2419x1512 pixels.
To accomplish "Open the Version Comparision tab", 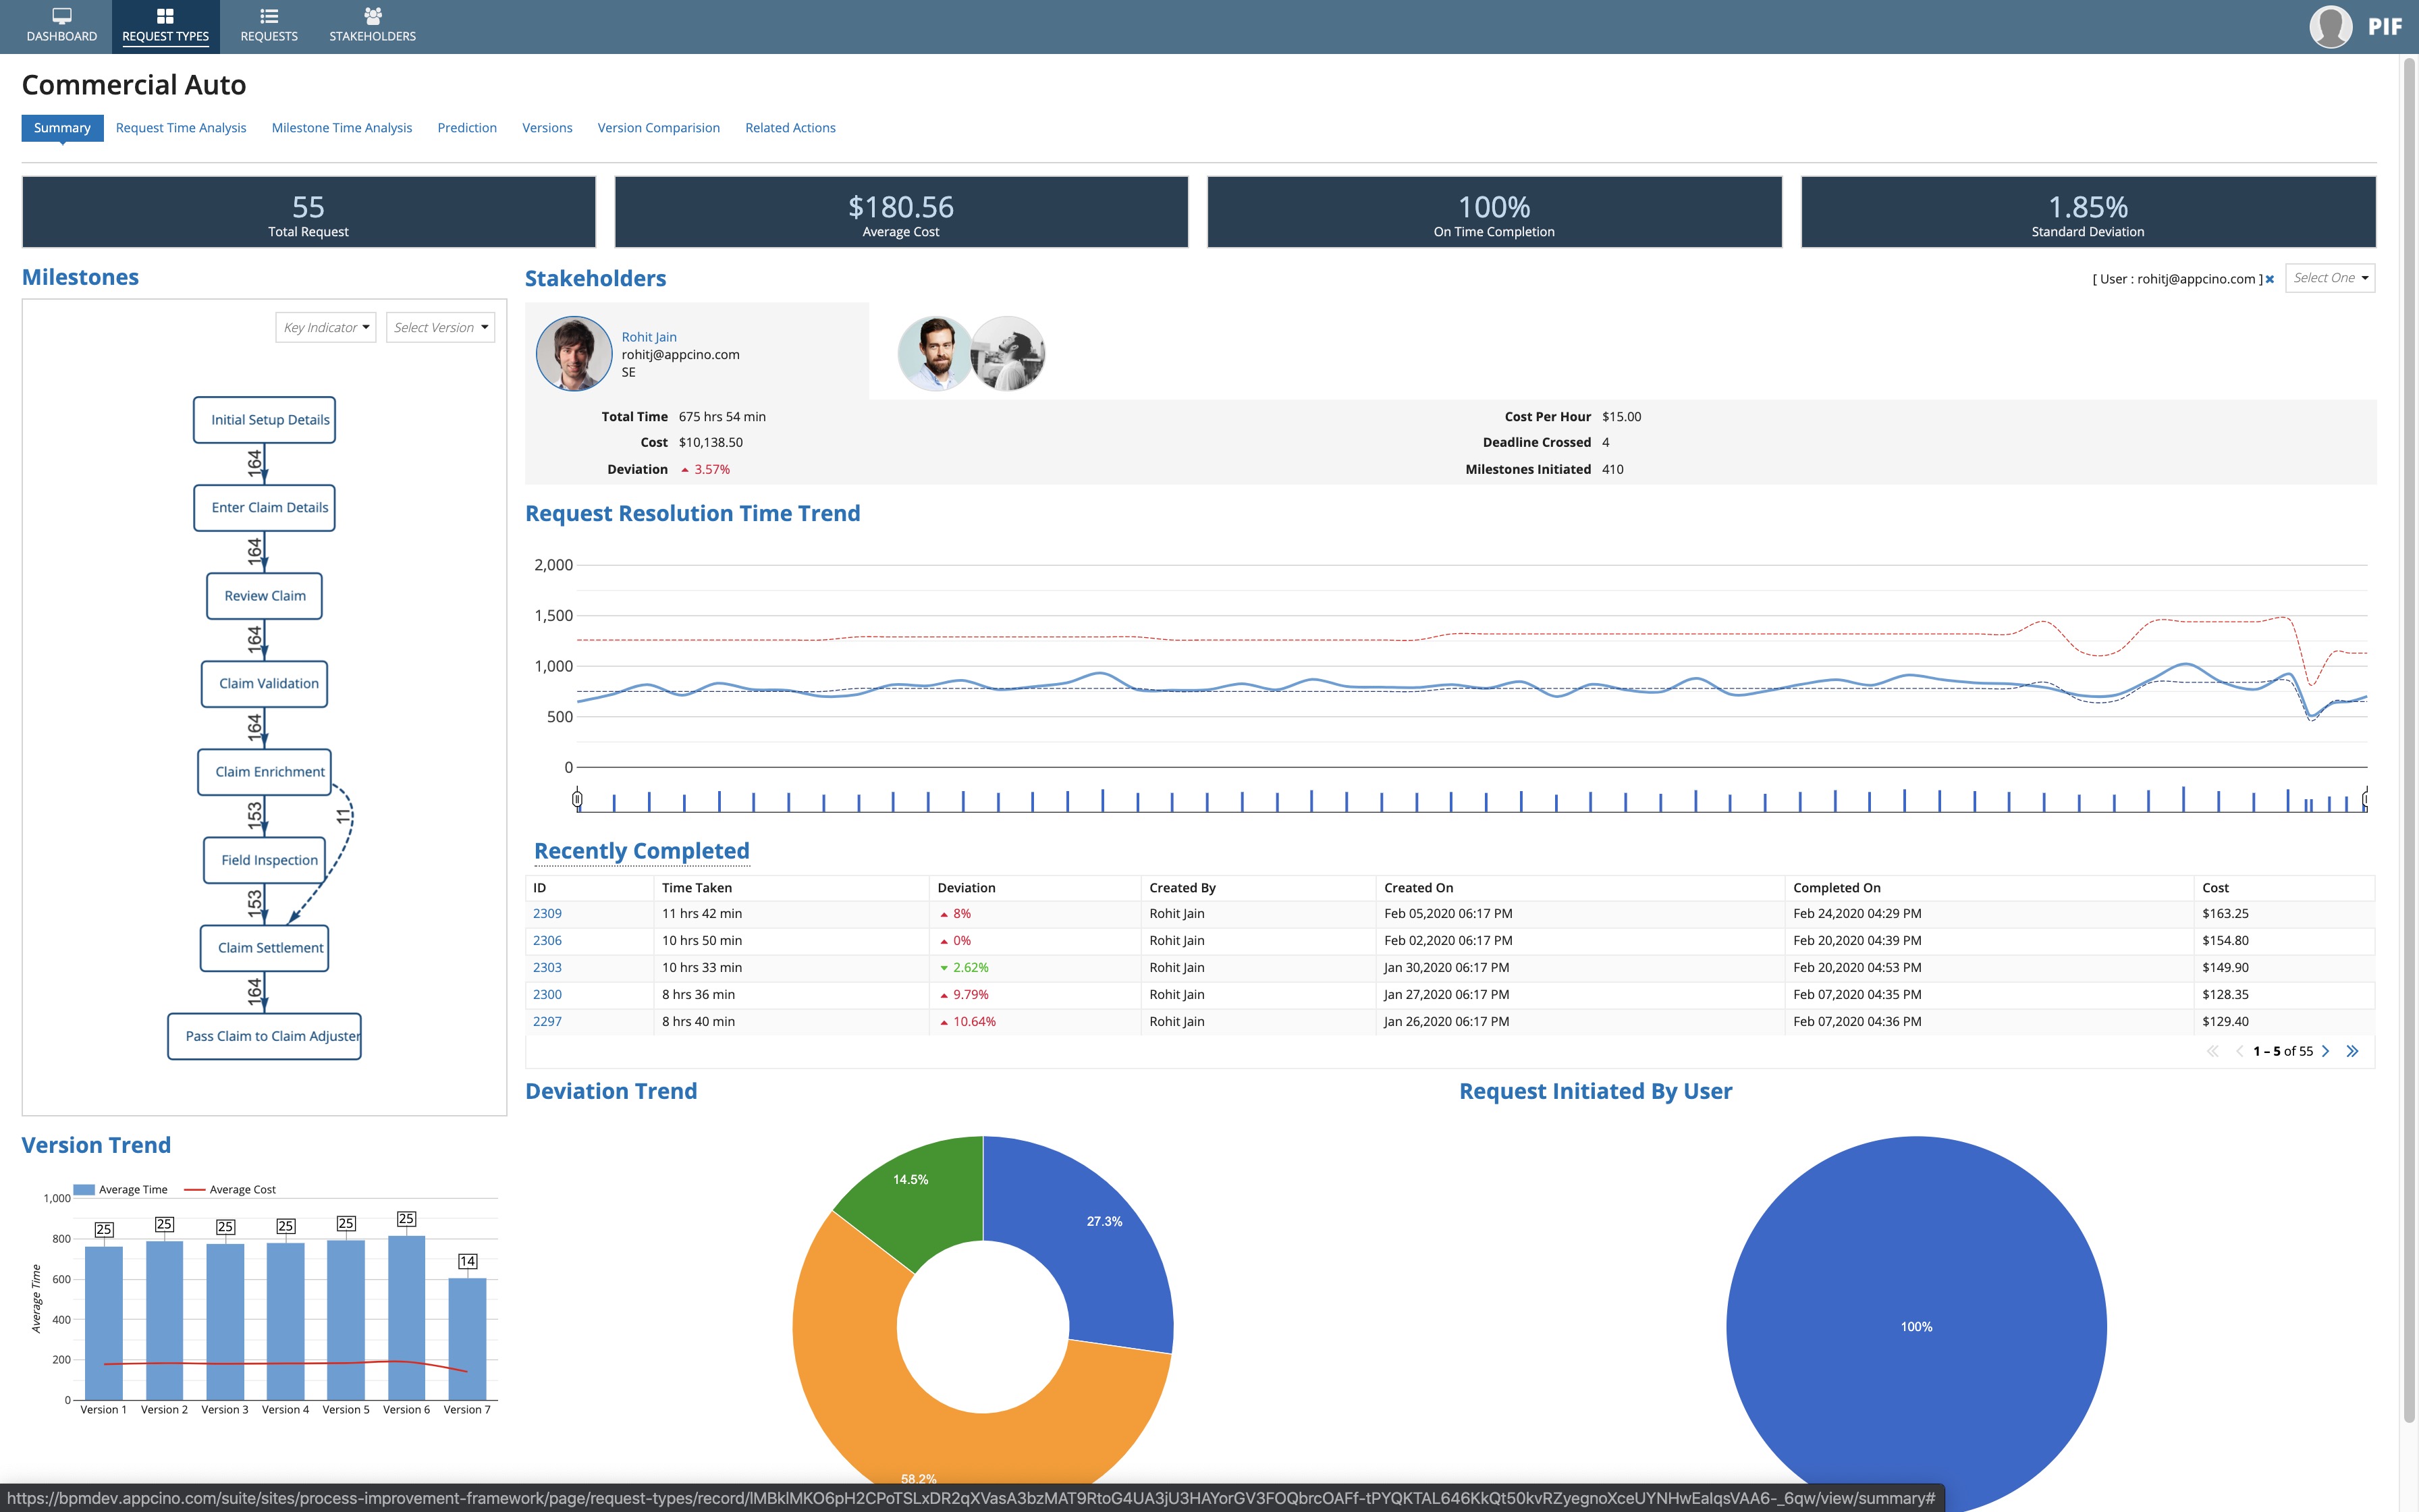I will (659, 127).
